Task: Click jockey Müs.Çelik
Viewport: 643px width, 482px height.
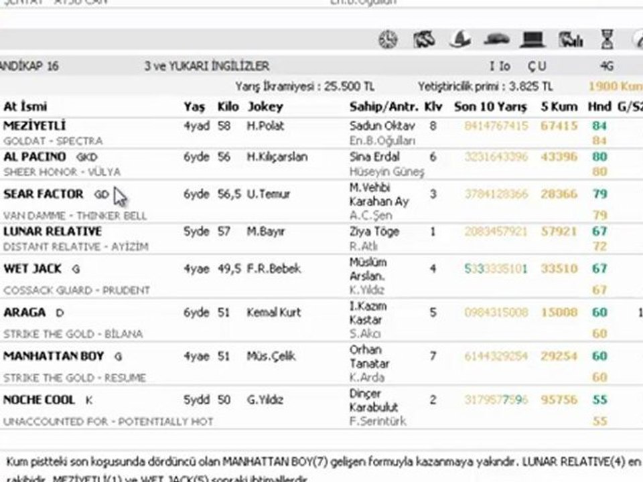Action: click(271, 356)
